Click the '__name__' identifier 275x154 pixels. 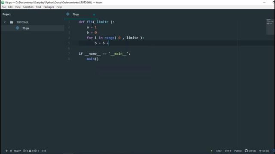click(x=93, y=53)
